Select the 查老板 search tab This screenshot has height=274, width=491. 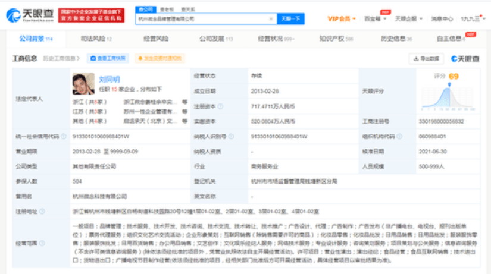click(167, 10)
